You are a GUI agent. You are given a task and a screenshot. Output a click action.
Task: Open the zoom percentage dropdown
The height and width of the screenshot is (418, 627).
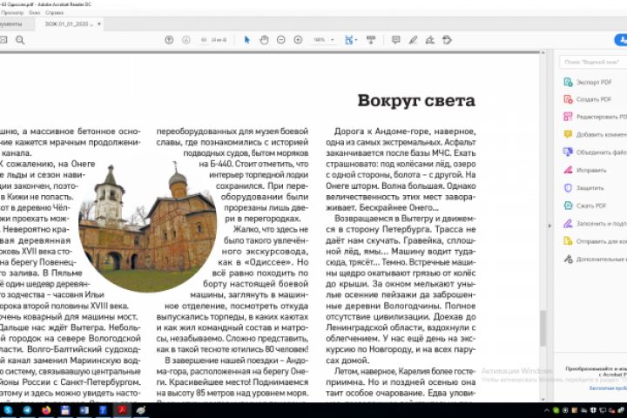pyautogui.click(x=333, y=40)
